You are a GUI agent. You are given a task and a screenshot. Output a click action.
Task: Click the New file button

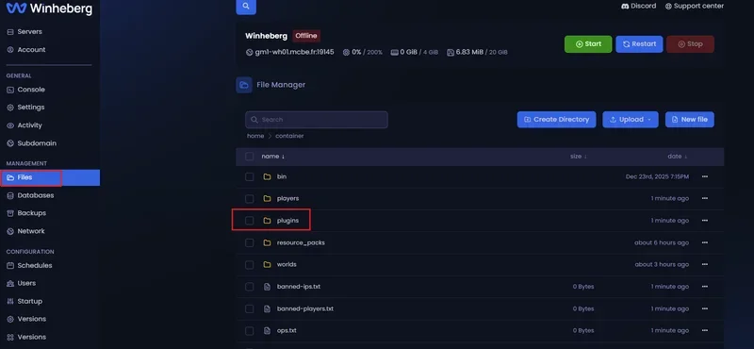click(x=690, y=120)
